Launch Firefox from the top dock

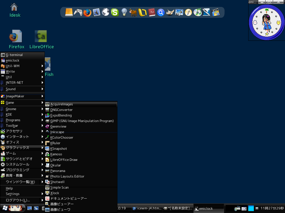click(x=87, y=12)
